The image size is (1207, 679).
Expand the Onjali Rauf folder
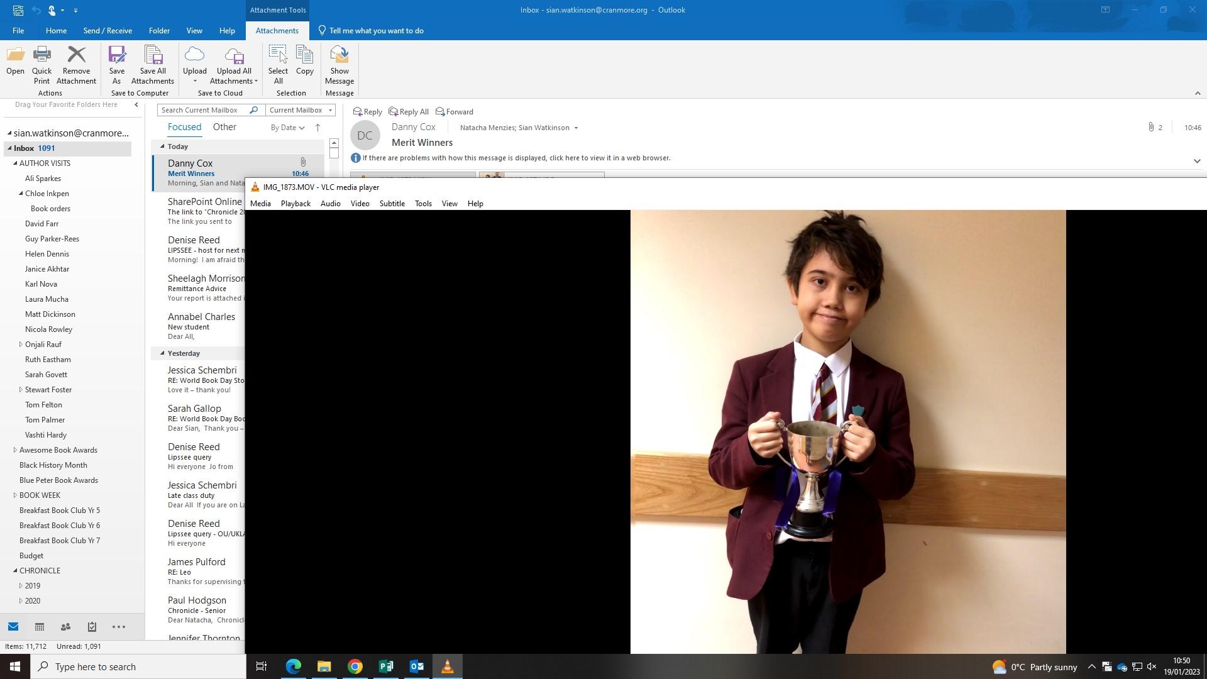coord(21,345)
